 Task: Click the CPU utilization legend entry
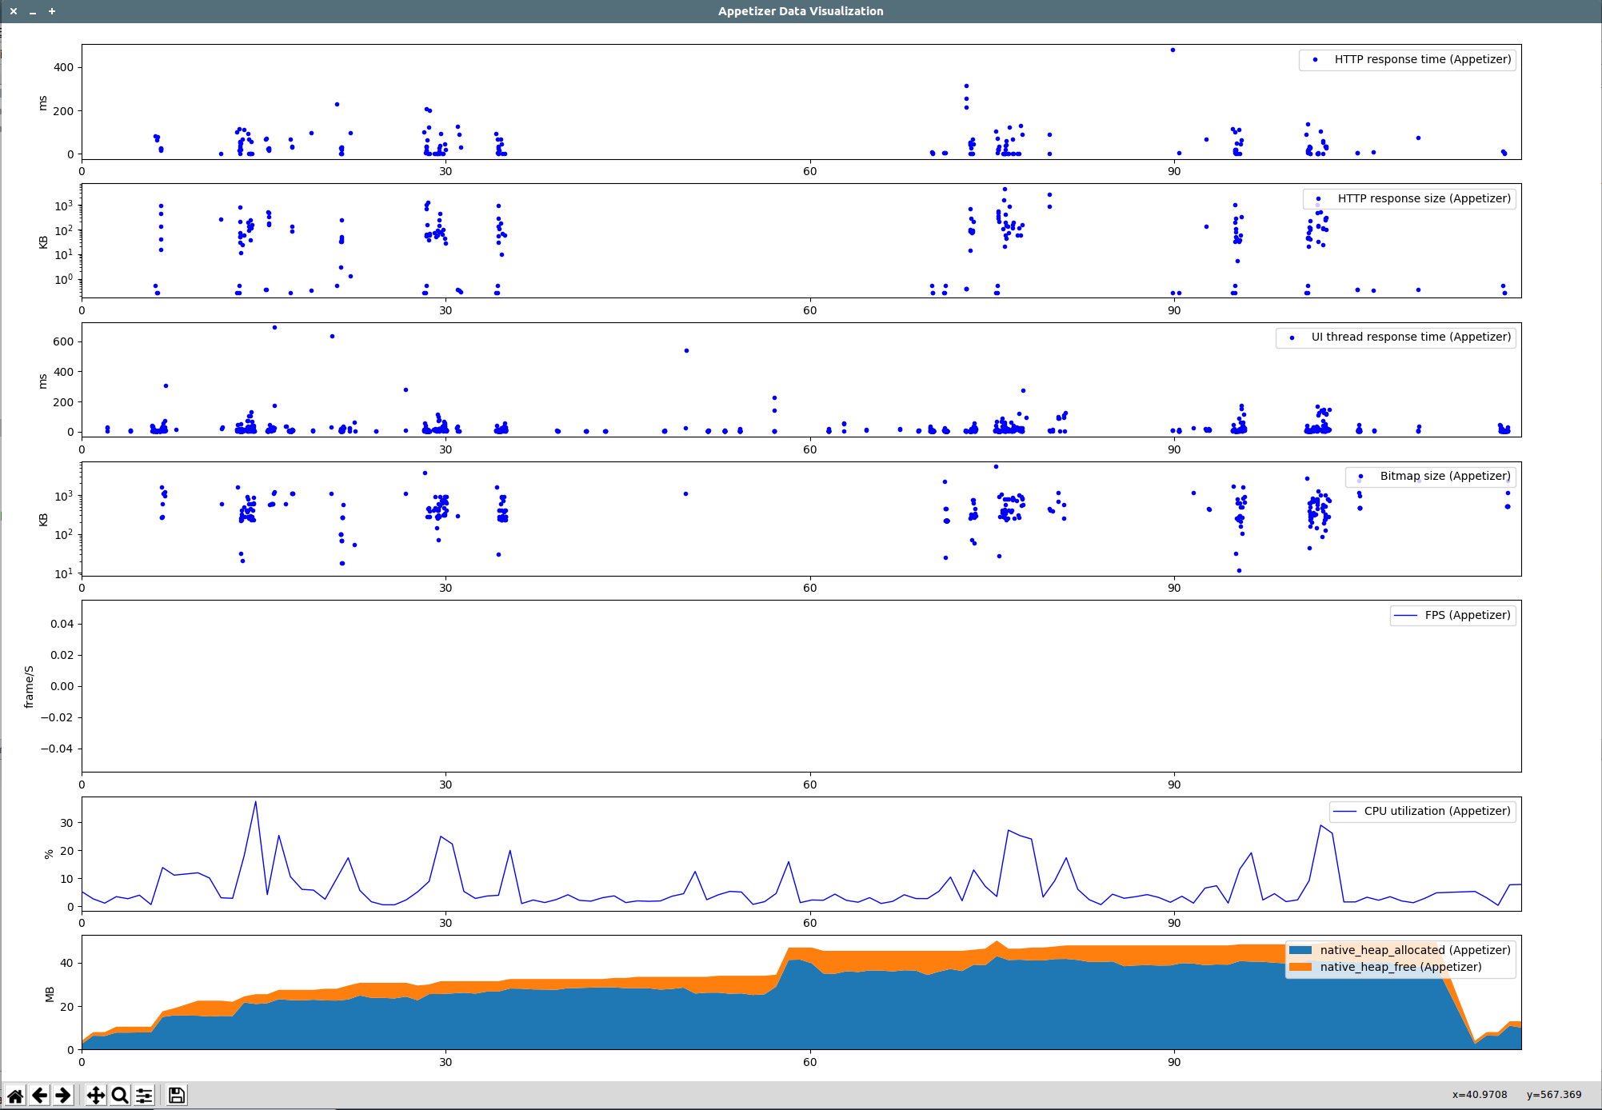pyautogui.click(x=1436, y=811)
